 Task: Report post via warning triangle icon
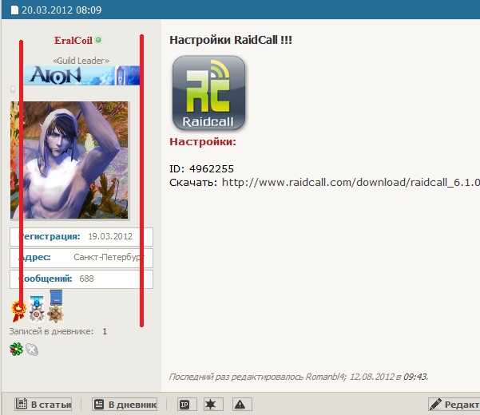(x=242, y=405)
